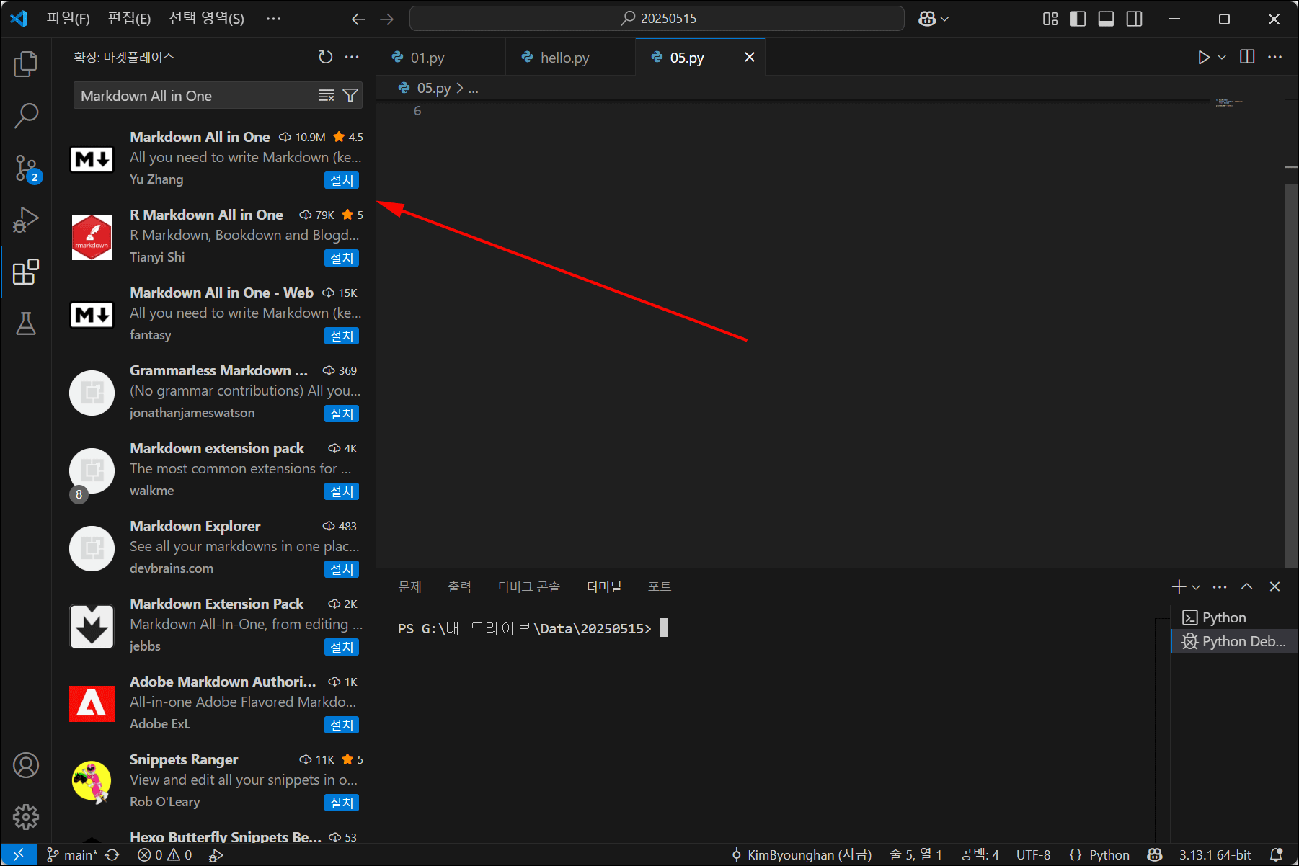
Task: Close the 05.py editor tab
Action: (750, 57)
